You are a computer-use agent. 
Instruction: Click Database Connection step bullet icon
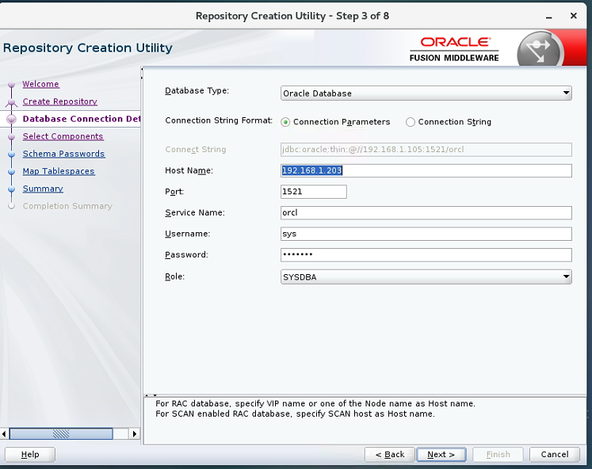click(12, 119)
